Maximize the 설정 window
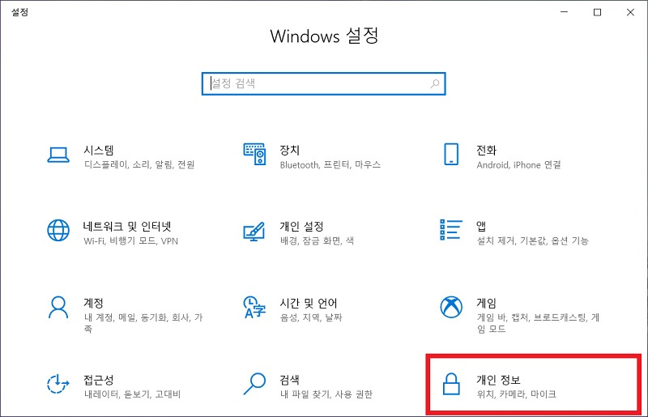This screenshot has width=648, height=417. point(597,12)
